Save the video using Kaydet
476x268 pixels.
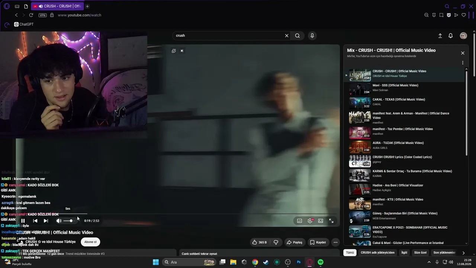(318, 242)
